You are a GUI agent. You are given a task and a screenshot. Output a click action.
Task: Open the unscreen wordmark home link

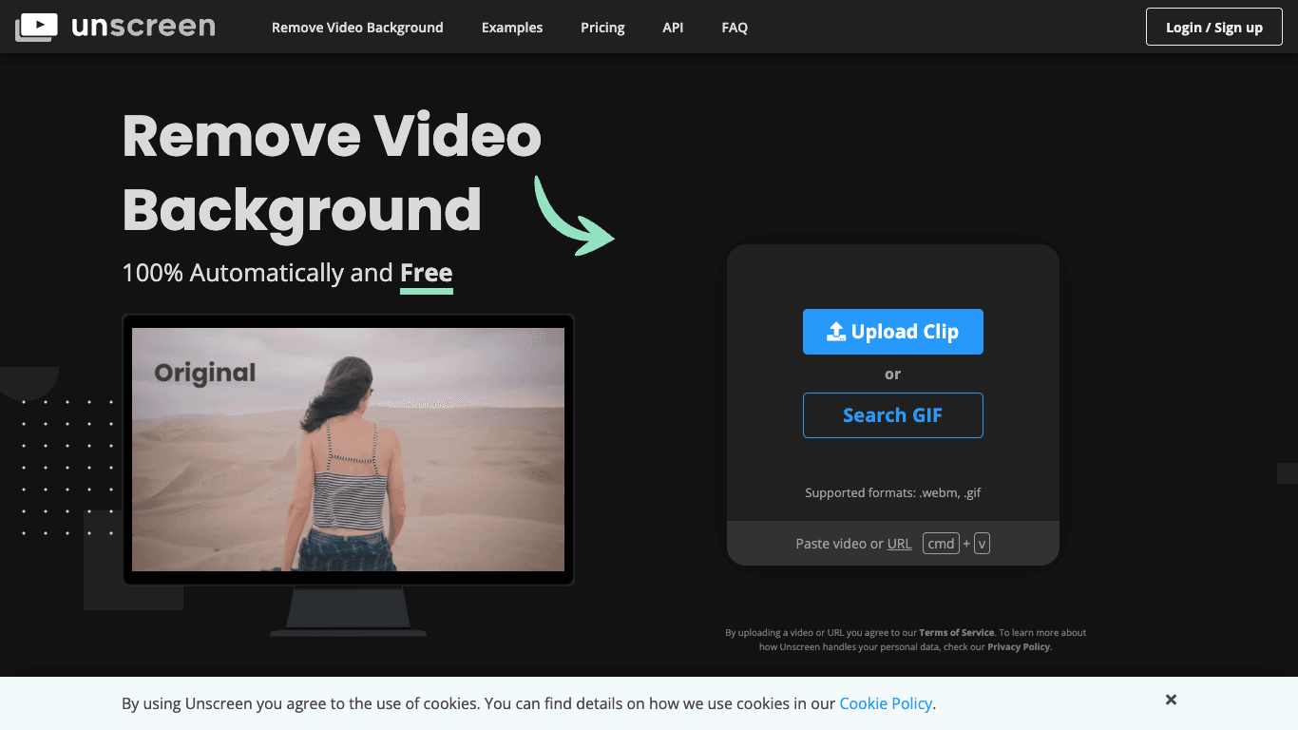(143, 26)
